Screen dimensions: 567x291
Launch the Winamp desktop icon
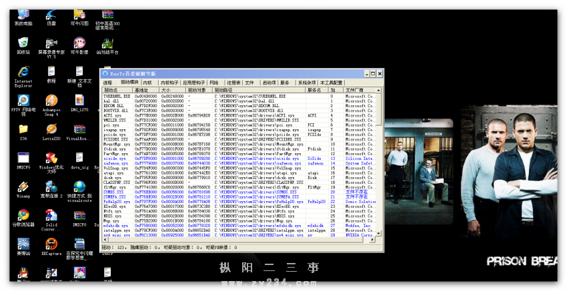tap(23, 190)
